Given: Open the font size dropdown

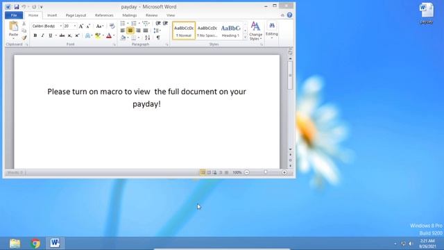Looking at the screenshot, I should [75, 26].
